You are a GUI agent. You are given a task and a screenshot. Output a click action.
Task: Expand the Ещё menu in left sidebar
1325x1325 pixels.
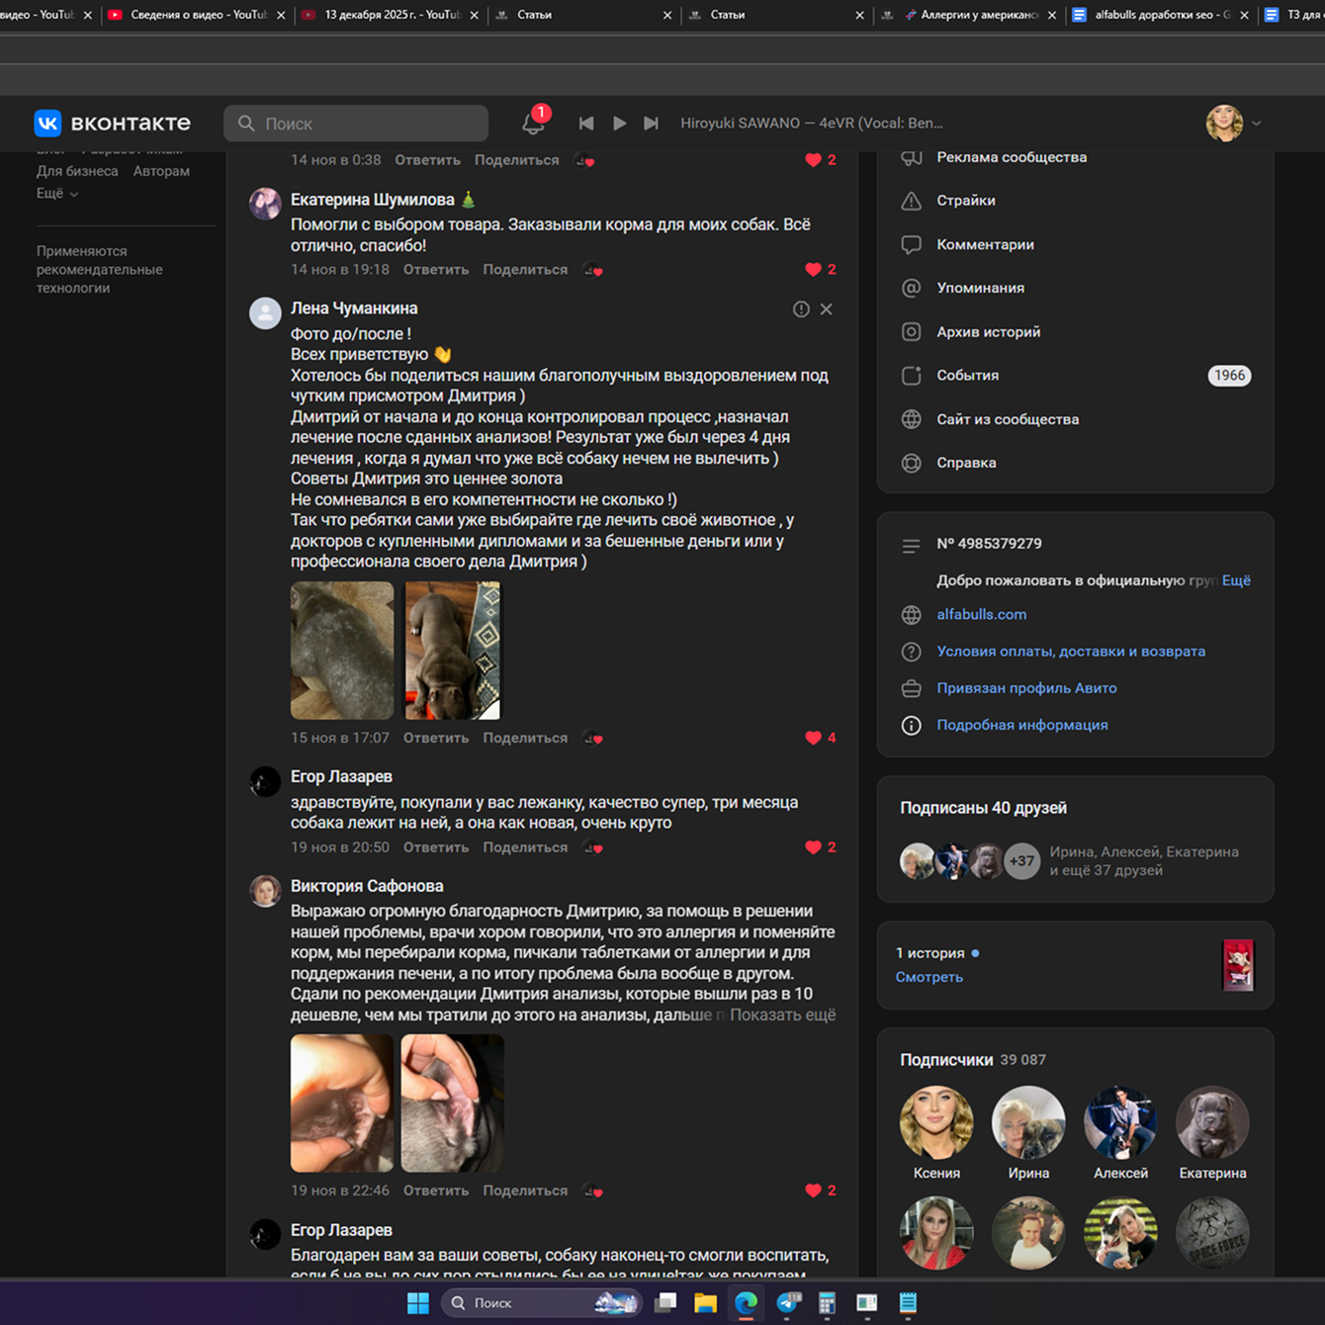56,194
